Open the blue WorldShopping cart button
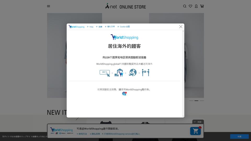This screenshot has width=251, height=141. (x=196, y=131)
